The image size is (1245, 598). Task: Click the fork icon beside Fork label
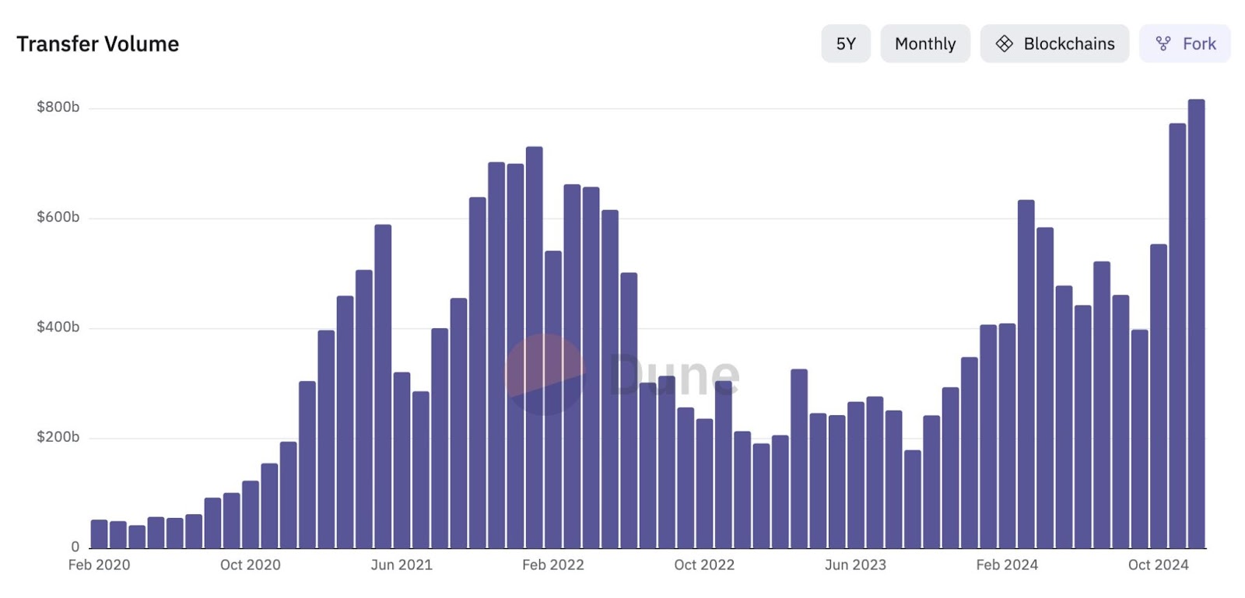coord(1163,44)
